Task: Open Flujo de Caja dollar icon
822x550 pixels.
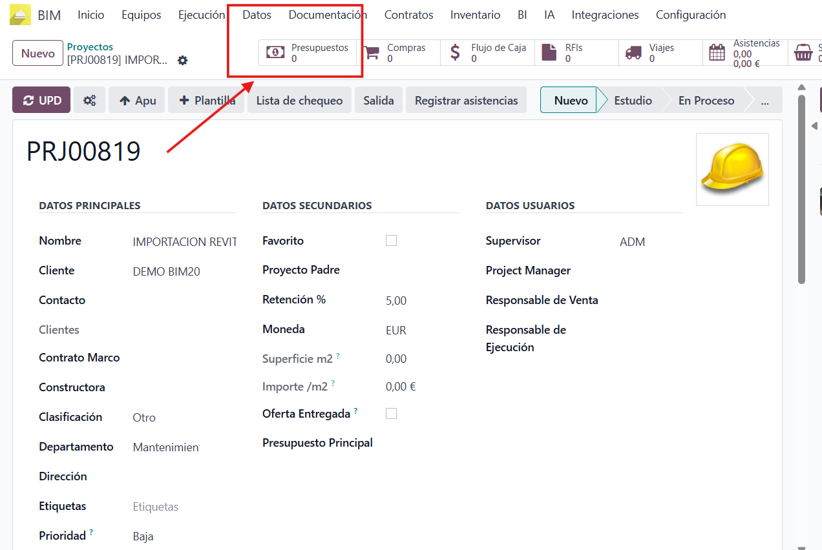Action: 455,53
